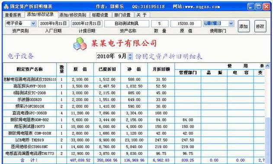Click total depreciation 350,068.56
This screenshot has width=273, height=164.
point(107,160)
